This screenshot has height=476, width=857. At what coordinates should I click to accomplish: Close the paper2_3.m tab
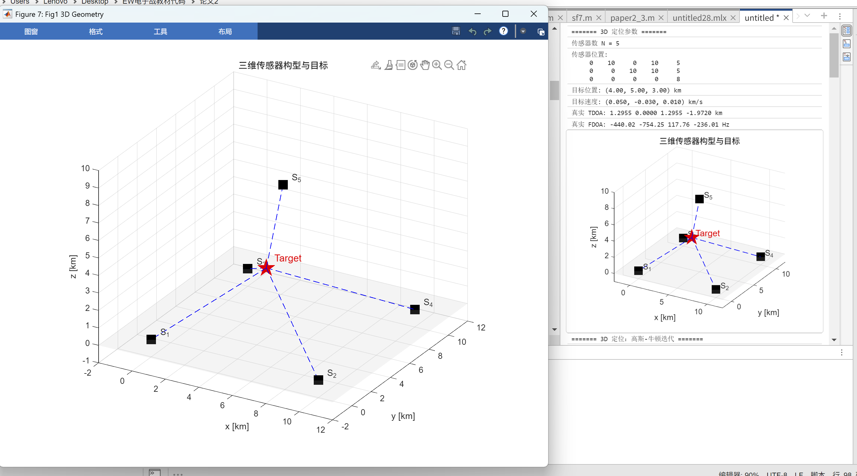point(661,18)
